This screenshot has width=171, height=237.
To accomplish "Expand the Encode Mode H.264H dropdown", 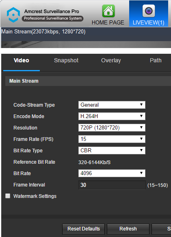I will [x=112, y=116].
